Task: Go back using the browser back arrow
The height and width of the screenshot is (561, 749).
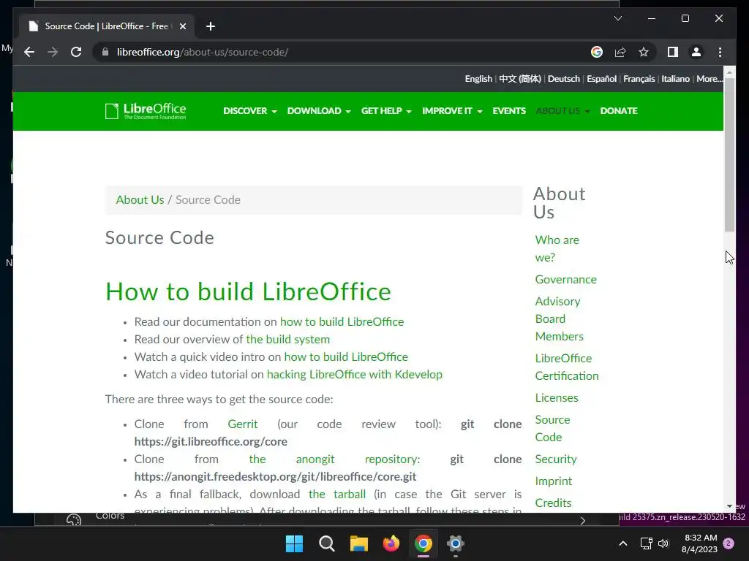Action: pos(29,52)
